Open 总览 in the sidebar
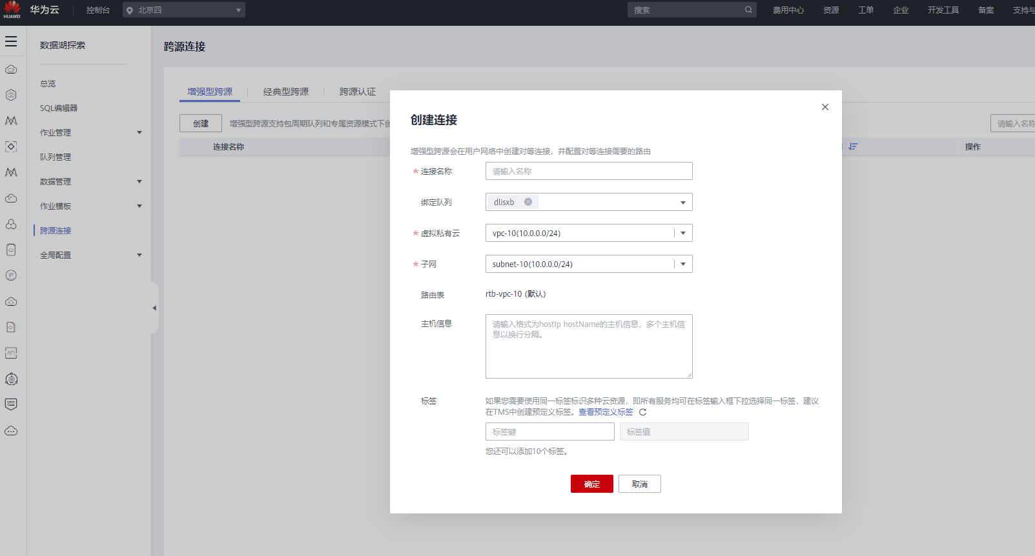Screen dimensions: 1035x556 (48, 83)
